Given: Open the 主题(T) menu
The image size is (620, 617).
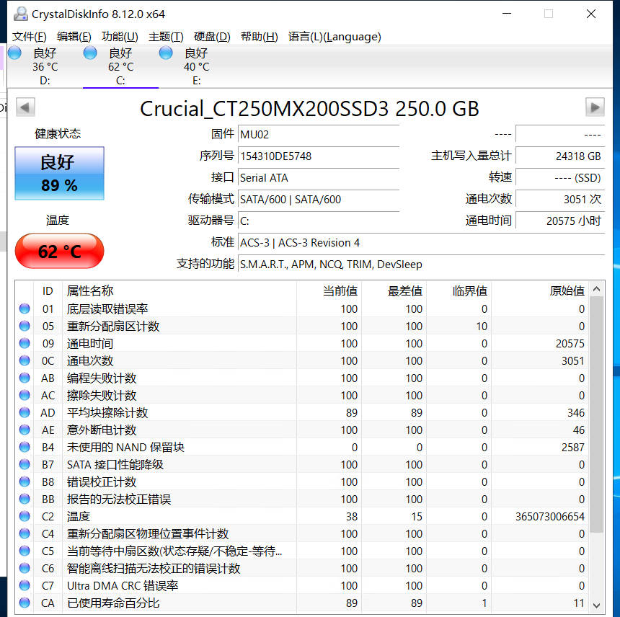Looking at the screenshot, I should 166,37.
